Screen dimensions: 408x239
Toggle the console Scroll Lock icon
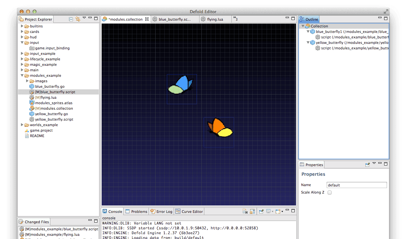tap(252, 212)
